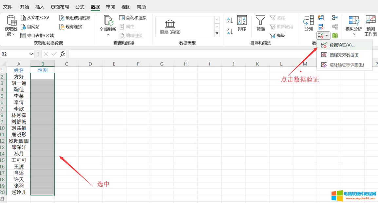Viewport: 378px width, 203px height.
Task: Open the 审阅 ribbon tab
Action: (x=110, y=7)
